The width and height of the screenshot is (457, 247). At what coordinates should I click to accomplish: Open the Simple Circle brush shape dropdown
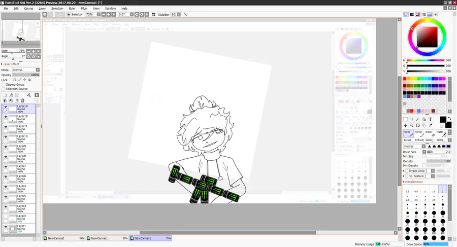(433, 171)
